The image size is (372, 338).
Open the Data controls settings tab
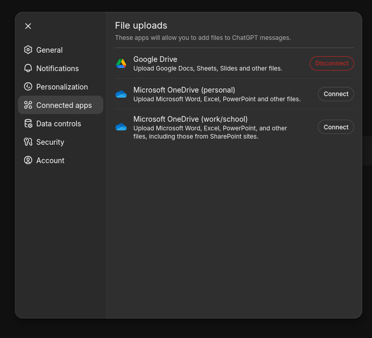point(58,124)
